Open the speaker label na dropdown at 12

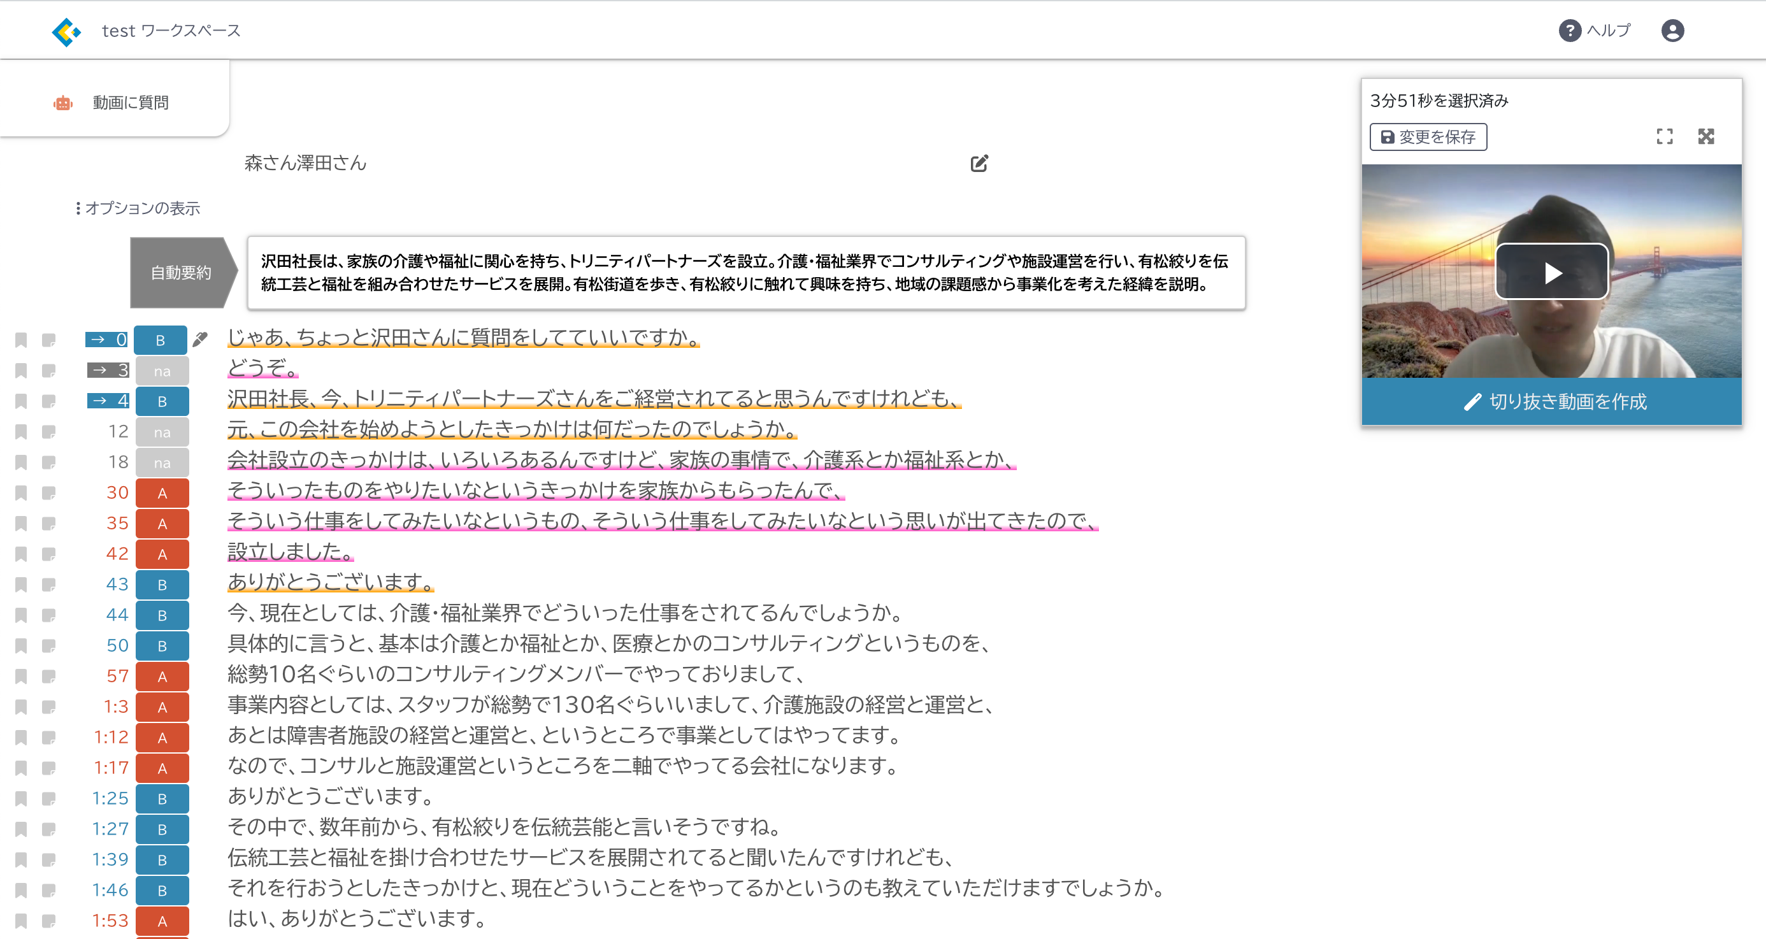pyautogui.click(x=162, y=432)
